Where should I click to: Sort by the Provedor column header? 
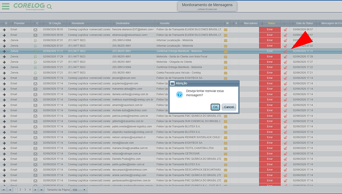[19, 23]
